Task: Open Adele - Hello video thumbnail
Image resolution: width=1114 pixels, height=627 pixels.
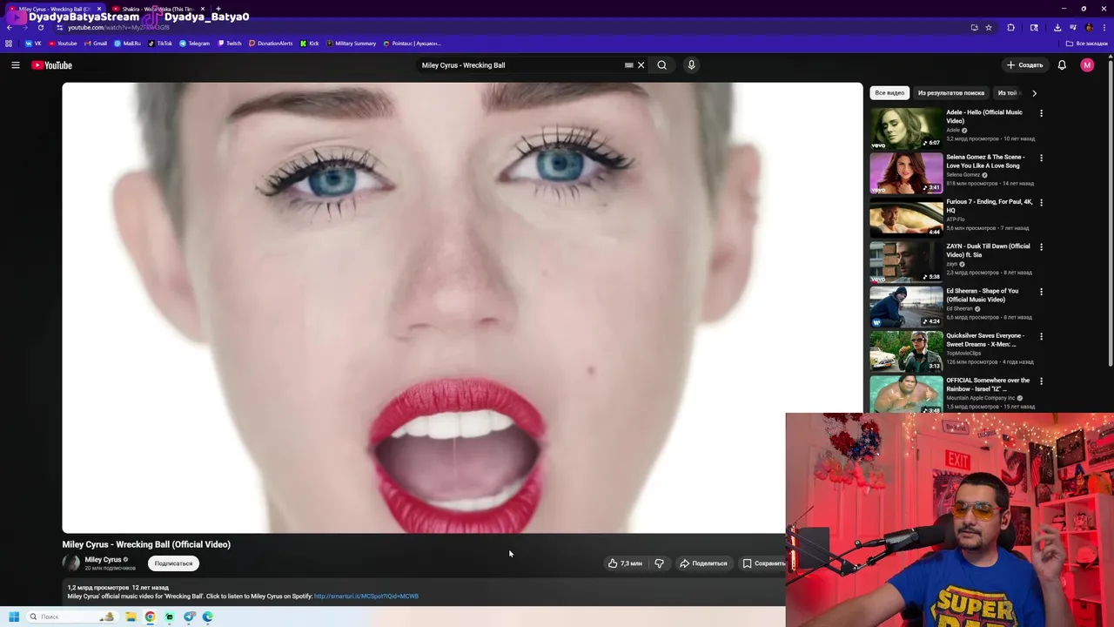Action: [906, 127]
